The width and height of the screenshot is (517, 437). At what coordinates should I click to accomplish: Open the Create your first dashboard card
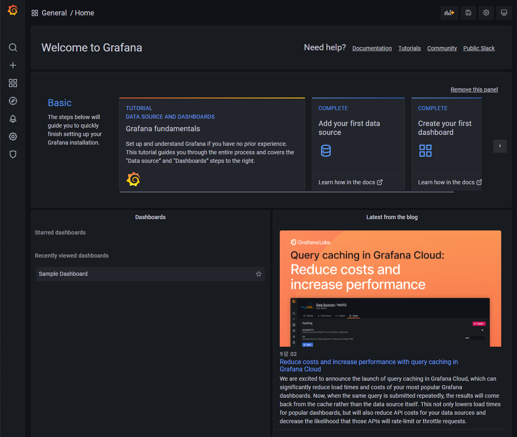point(447,136)
